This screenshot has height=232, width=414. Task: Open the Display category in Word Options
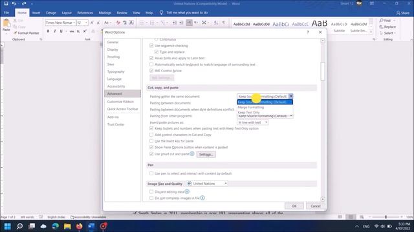113,50
